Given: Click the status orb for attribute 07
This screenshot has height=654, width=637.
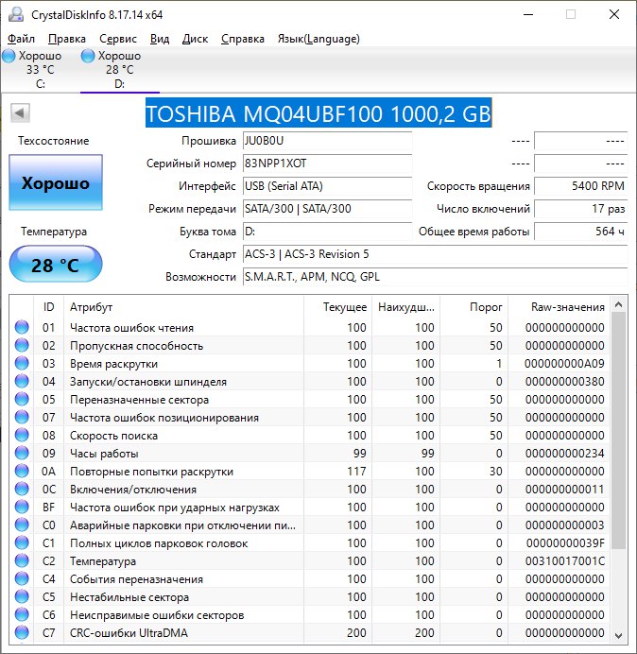Looking at the screenshot, I should tap(22, 417).
